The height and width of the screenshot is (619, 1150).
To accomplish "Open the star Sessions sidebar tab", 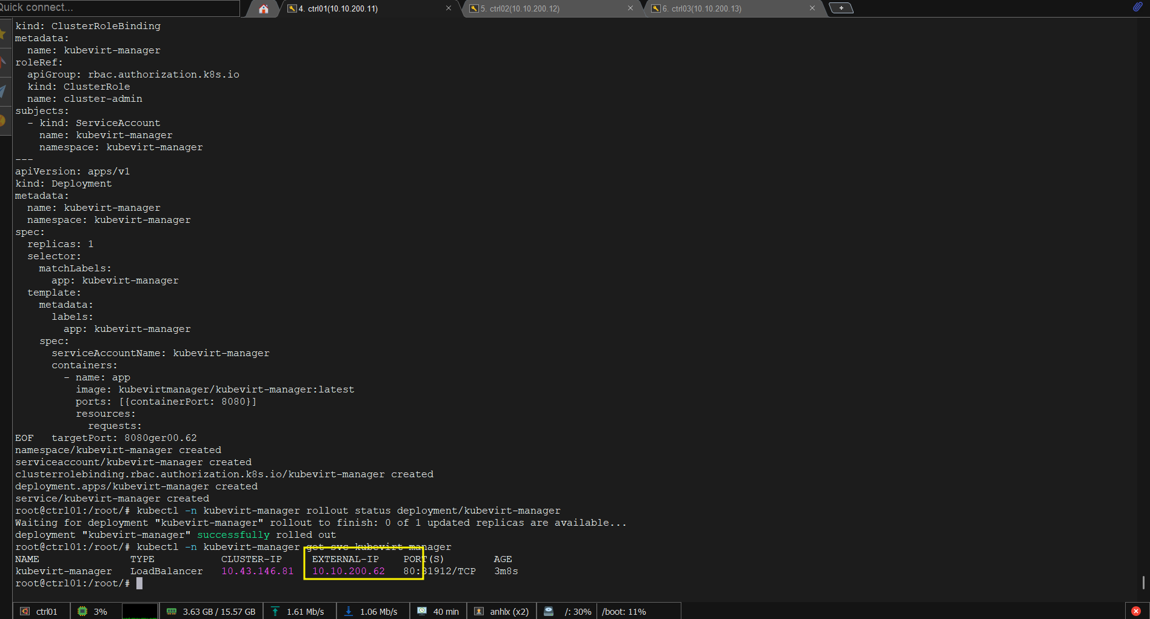I will point(4,33).
